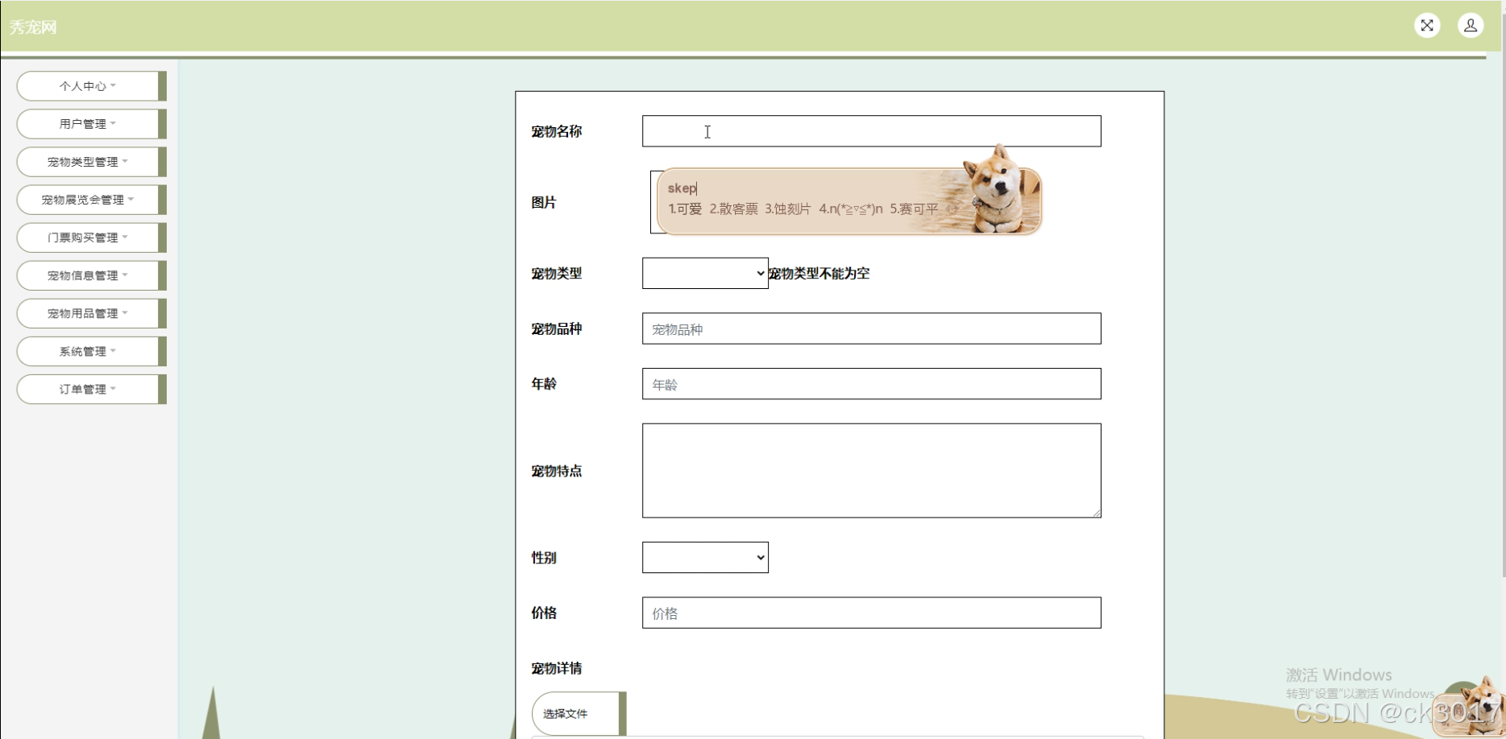
Task: Click the fullscreen toggle icon in header
Action: point(1427,26)
